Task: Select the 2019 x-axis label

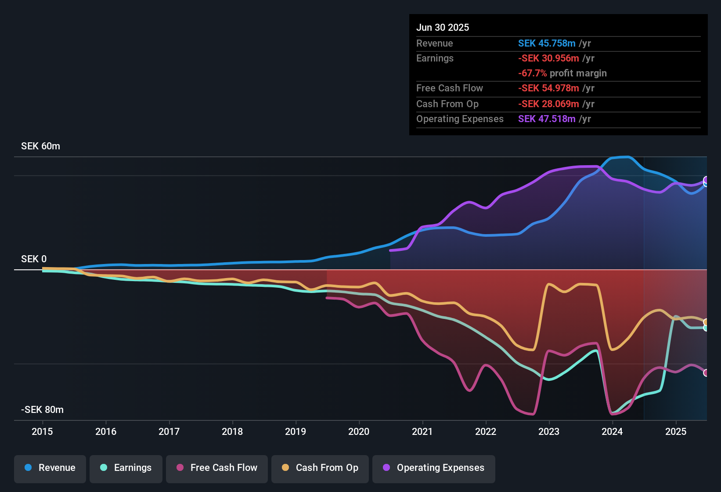Action: (x=296, y=431)
